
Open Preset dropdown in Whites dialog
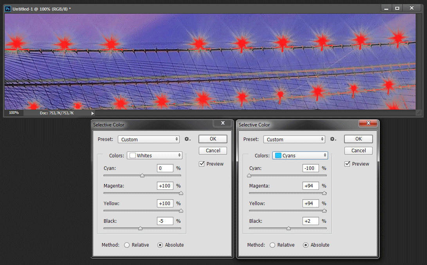pos(149,139)
